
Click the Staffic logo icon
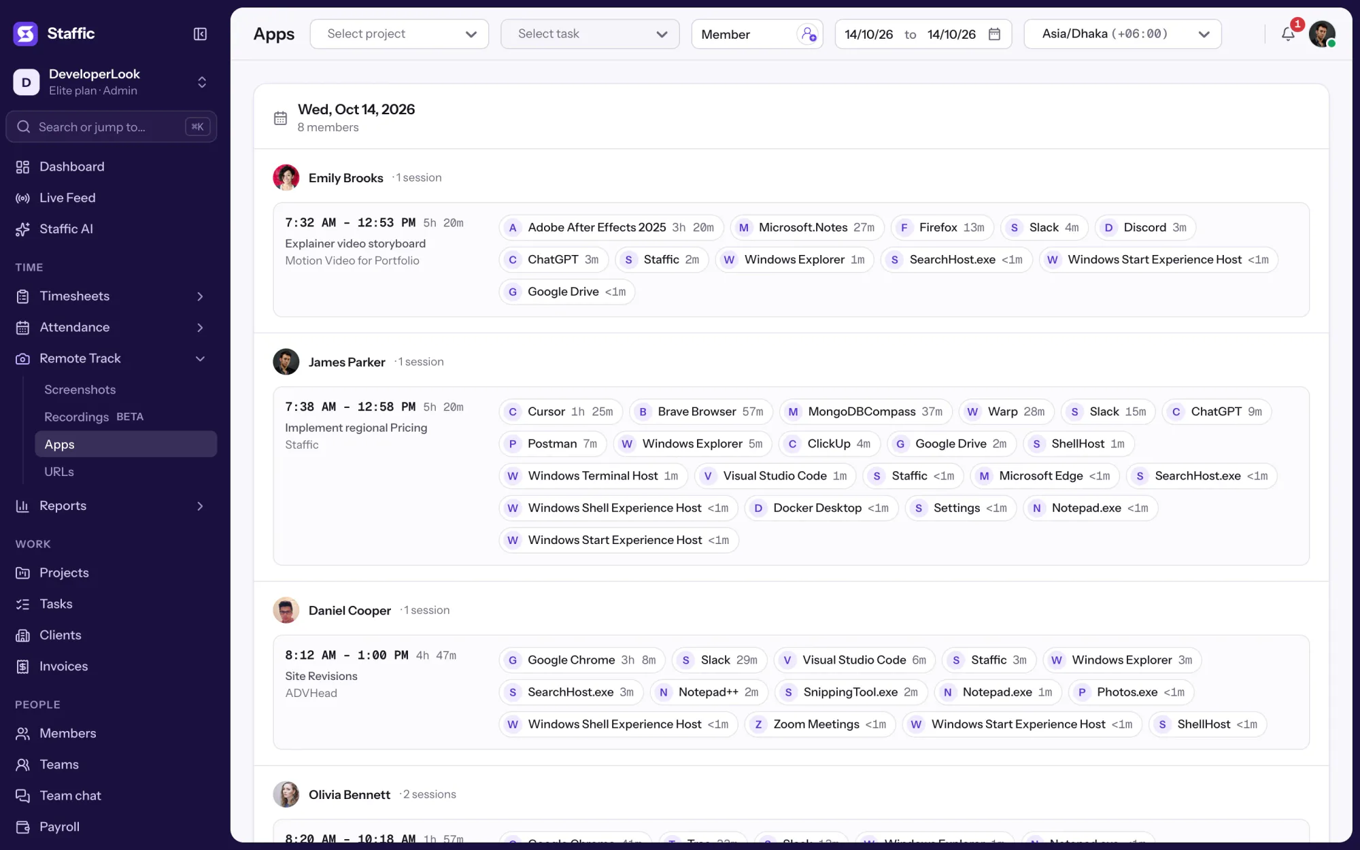[26, 33]
